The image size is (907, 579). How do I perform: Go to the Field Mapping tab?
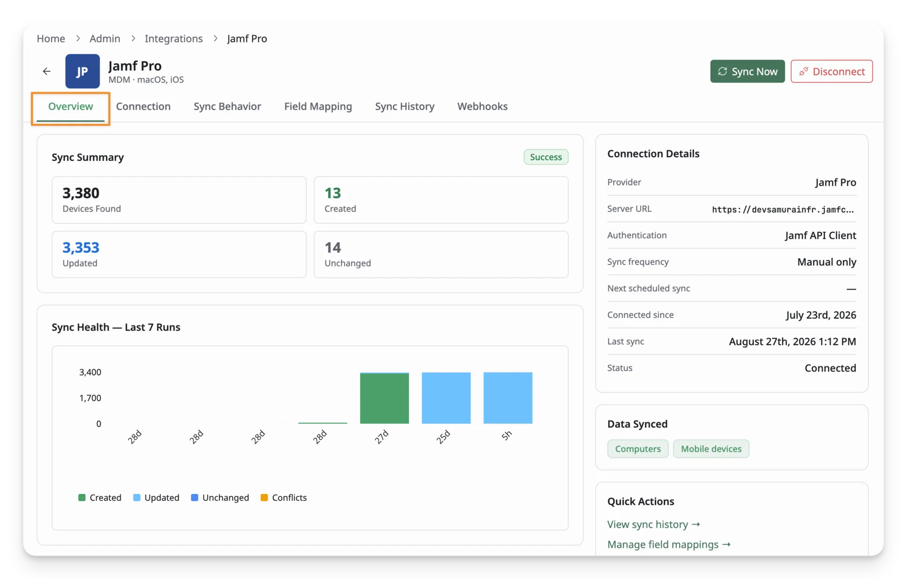[x=318, y=106]
